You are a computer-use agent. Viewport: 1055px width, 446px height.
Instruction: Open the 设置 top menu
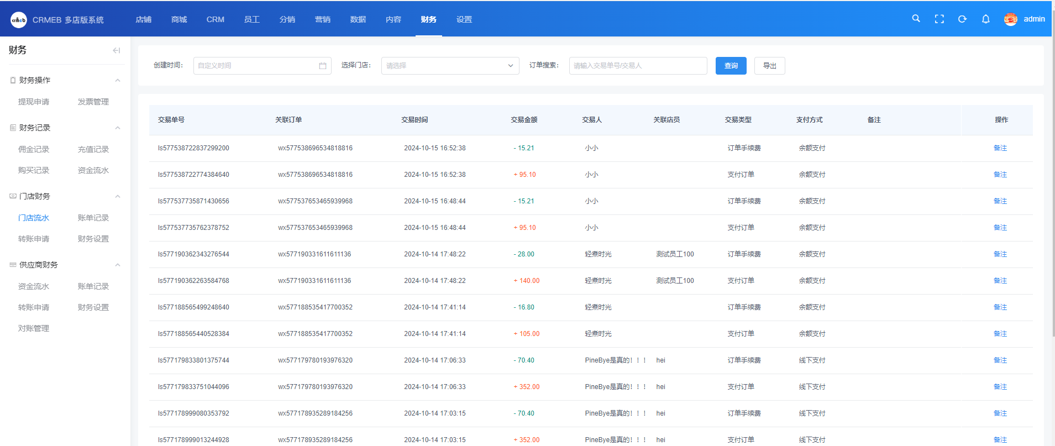[464, 19]
